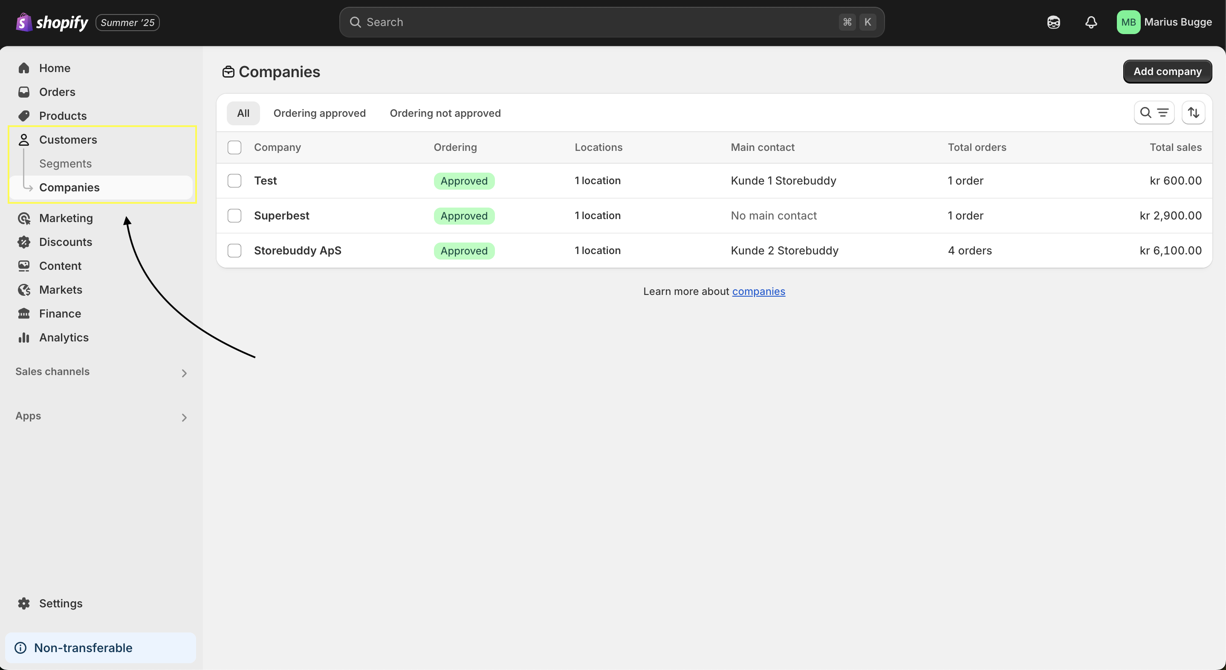Viewport: 1226px width, 670px height.
Task: Click the search magnifier icon in top bar
Action: [x=355, y=22]
